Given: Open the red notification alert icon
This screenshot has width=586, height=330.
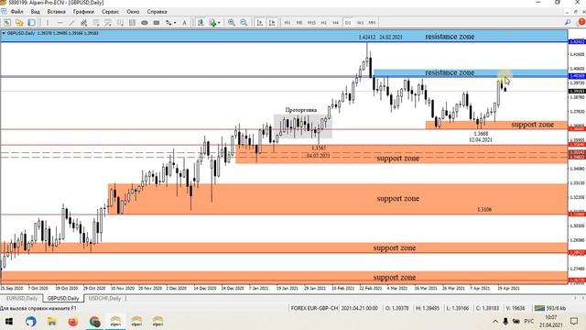Looking at the screenshot, I should click(x=581, y=22).
